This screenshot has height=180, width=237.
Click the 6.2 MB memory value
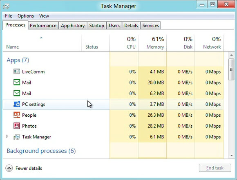tap(157, 93)
